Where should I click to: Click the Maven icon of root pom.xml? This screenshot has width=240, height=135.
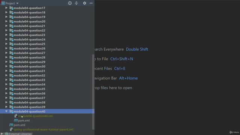point(11,125)
